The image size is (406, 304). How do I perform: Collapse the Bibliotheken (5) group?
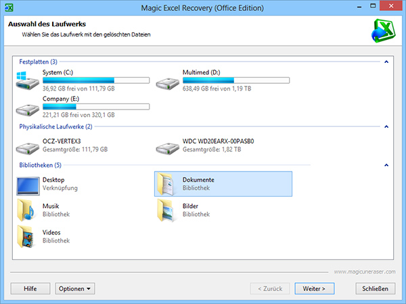click(386, 166)
